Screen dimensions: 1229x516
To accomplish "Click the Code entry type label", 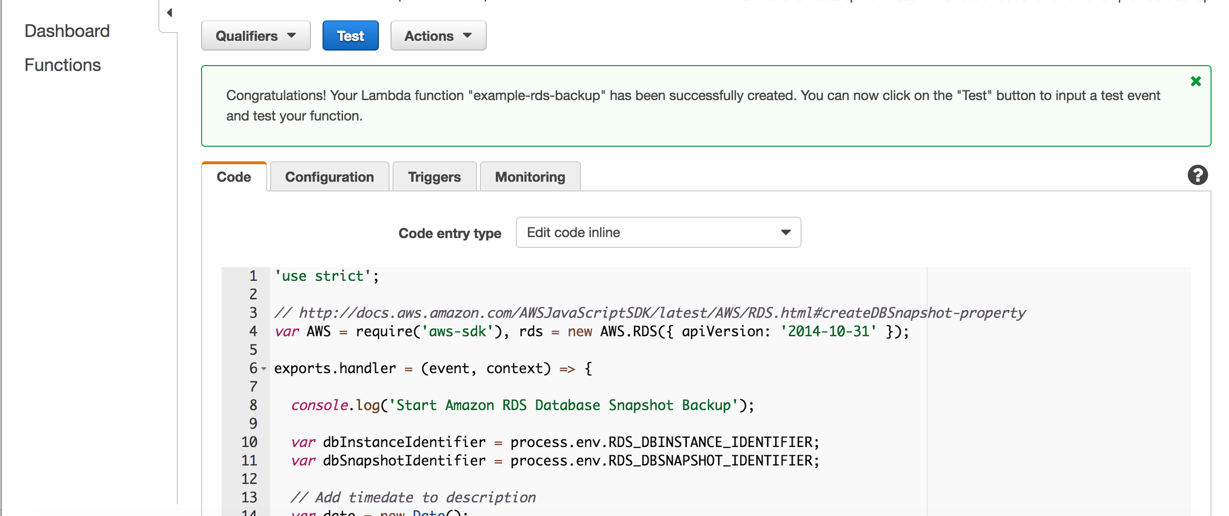I will point(450,233).
